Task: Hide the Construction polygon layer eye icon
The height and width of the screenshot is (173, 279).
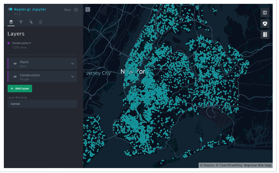Action: click(x=15, y=77)
